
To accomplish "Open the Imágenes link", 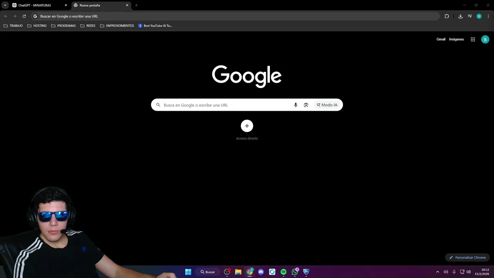I will click(x=457, y=39).
